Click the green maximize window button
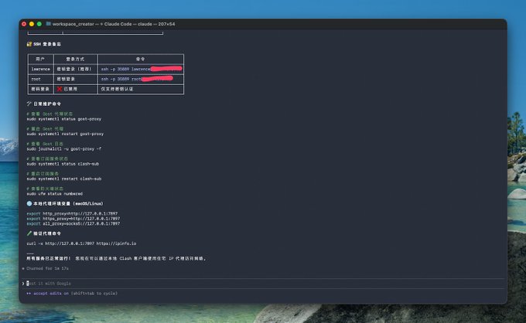 tap(39, 24)
